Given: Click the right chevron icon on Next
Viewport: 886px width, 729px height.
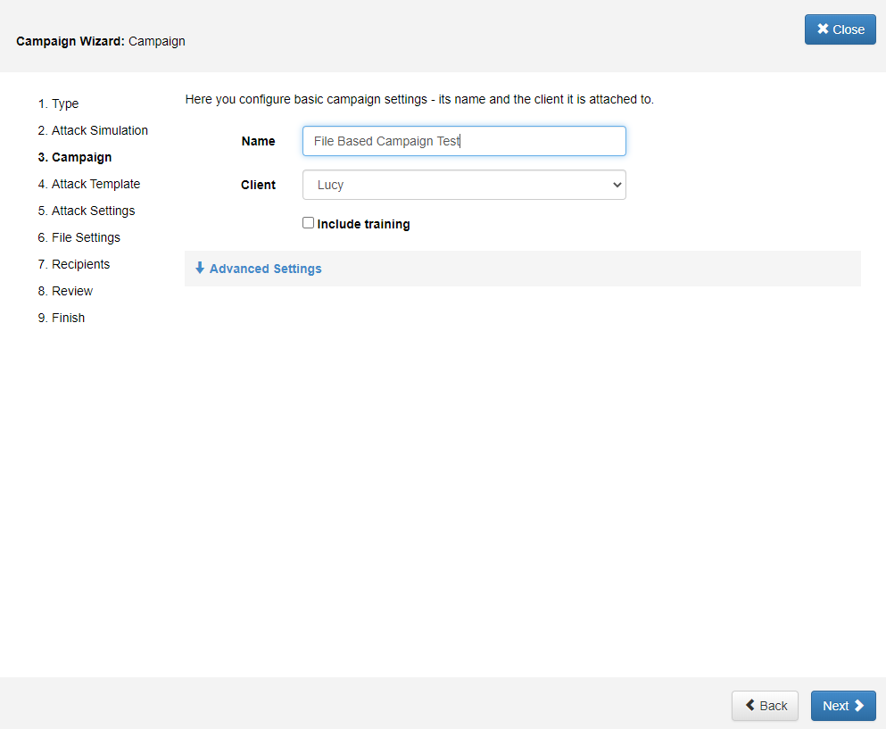Looking at the screenshot, I should 859,705.
